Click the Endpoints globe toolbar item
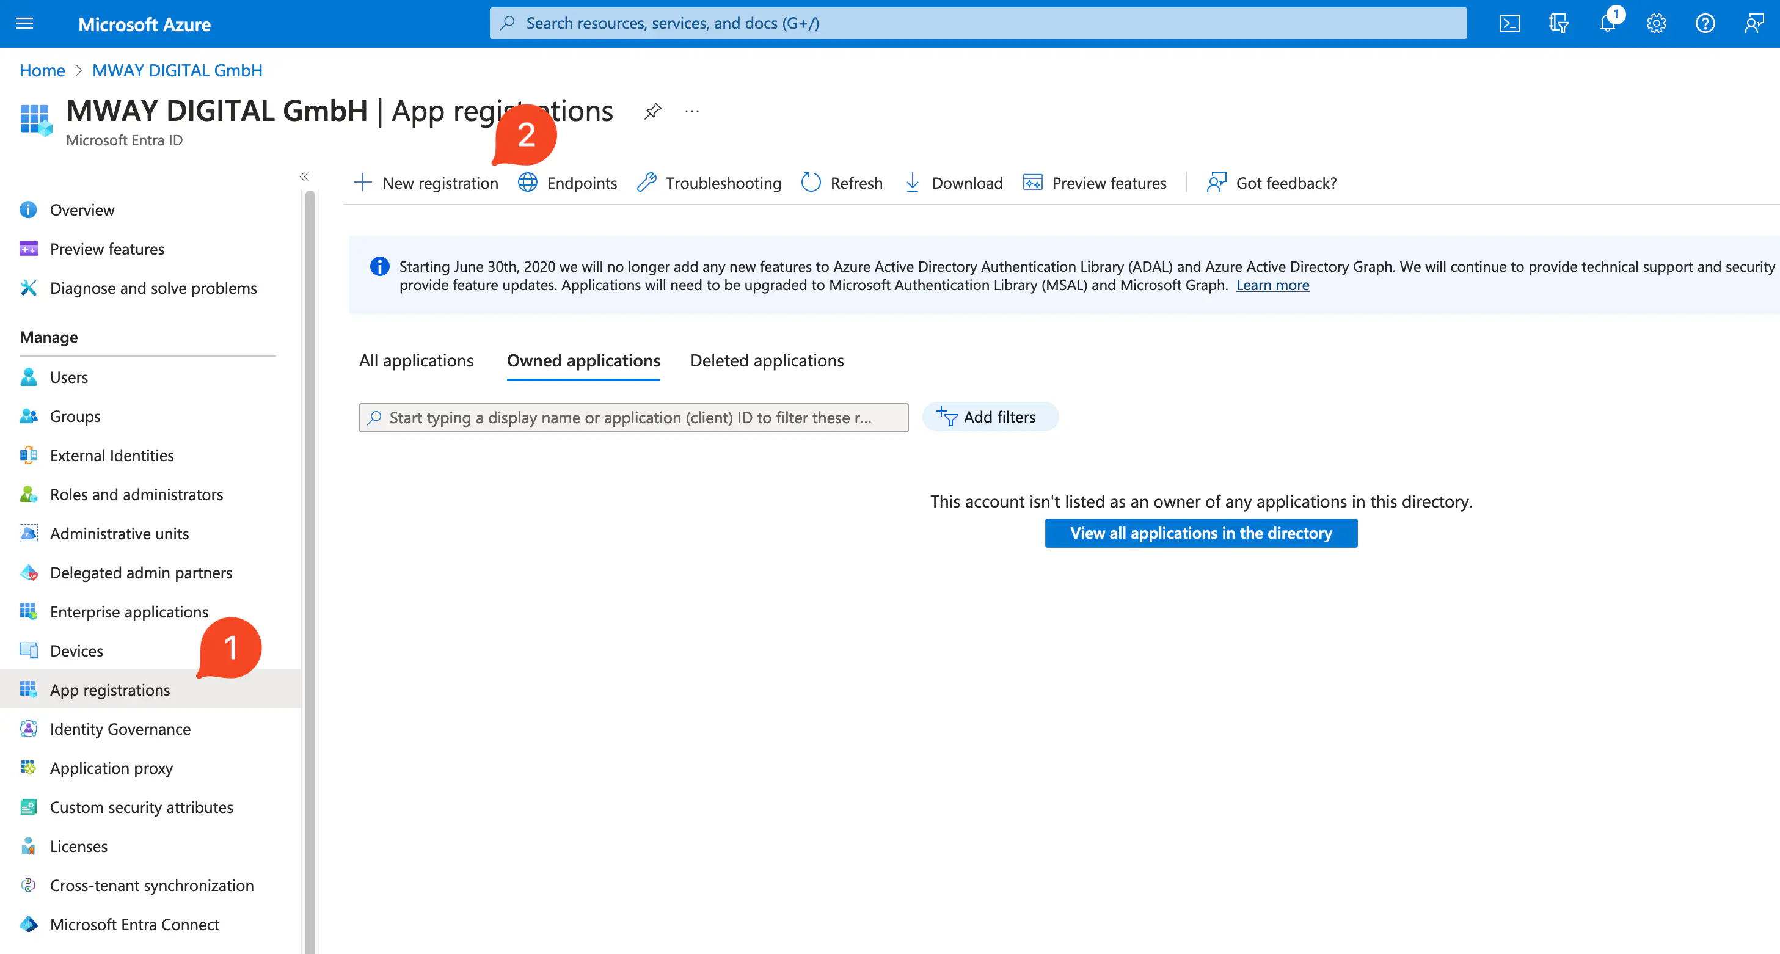The height and width of the screenshot is (954, 1780). coord(568,183)
